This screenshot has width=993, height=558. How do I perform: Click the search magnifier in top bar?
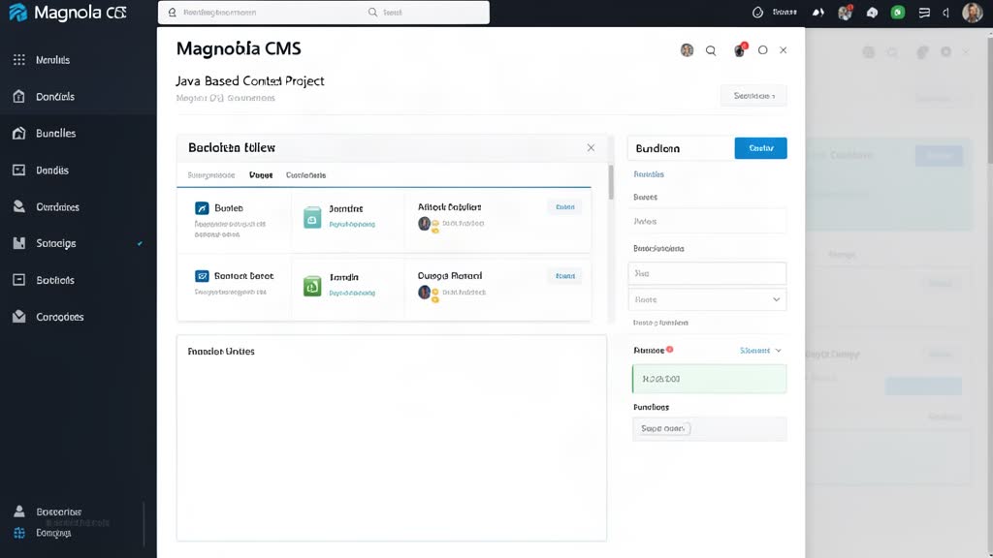tap(372, 12)
